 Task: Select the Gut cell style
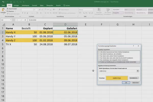tap(130, 10)
